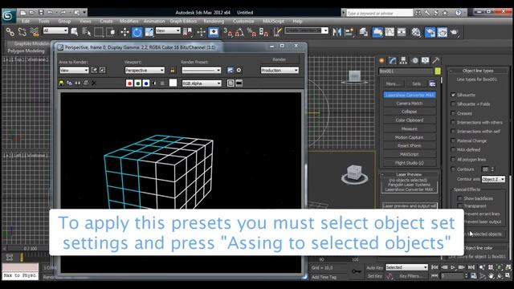This screenshot has width=514, height=289.
Task: Open the Selected key mode dropdown
Action: point(406,267)
